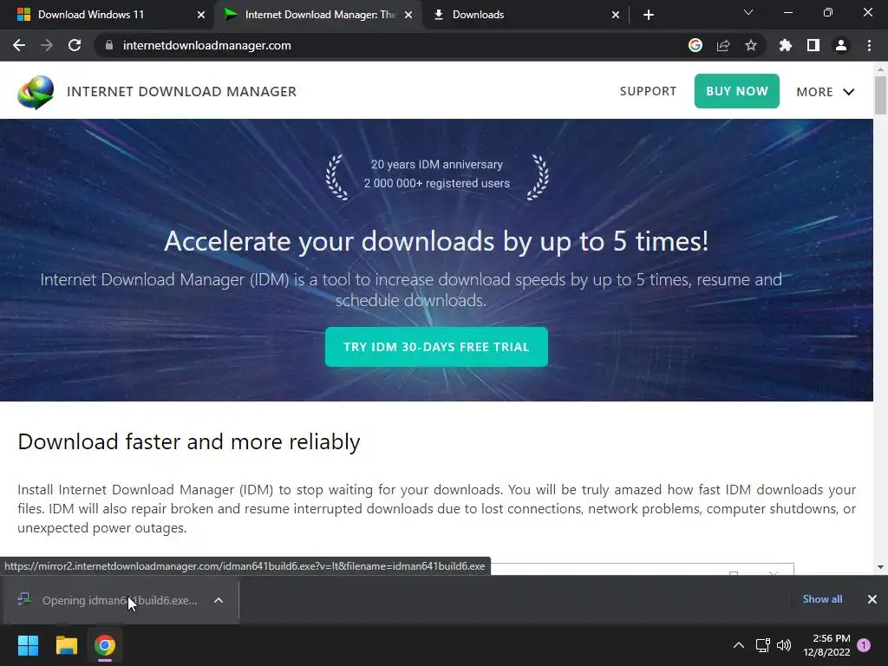Click the 'Accelerate your downloads' headline
The height and width of the screenshot is (666, 888).
(436, 241)
